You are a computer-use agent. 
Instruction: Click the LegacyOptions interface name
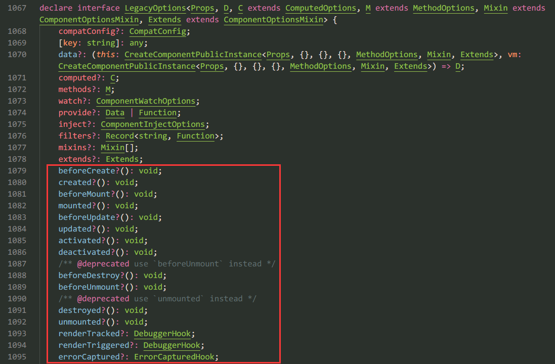point(154,8)
